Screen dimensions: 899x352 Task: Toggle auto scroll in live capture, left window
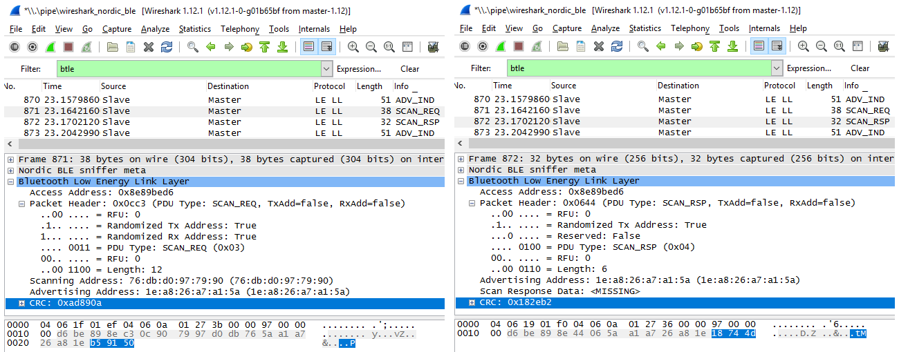click(x=326, y=47)
